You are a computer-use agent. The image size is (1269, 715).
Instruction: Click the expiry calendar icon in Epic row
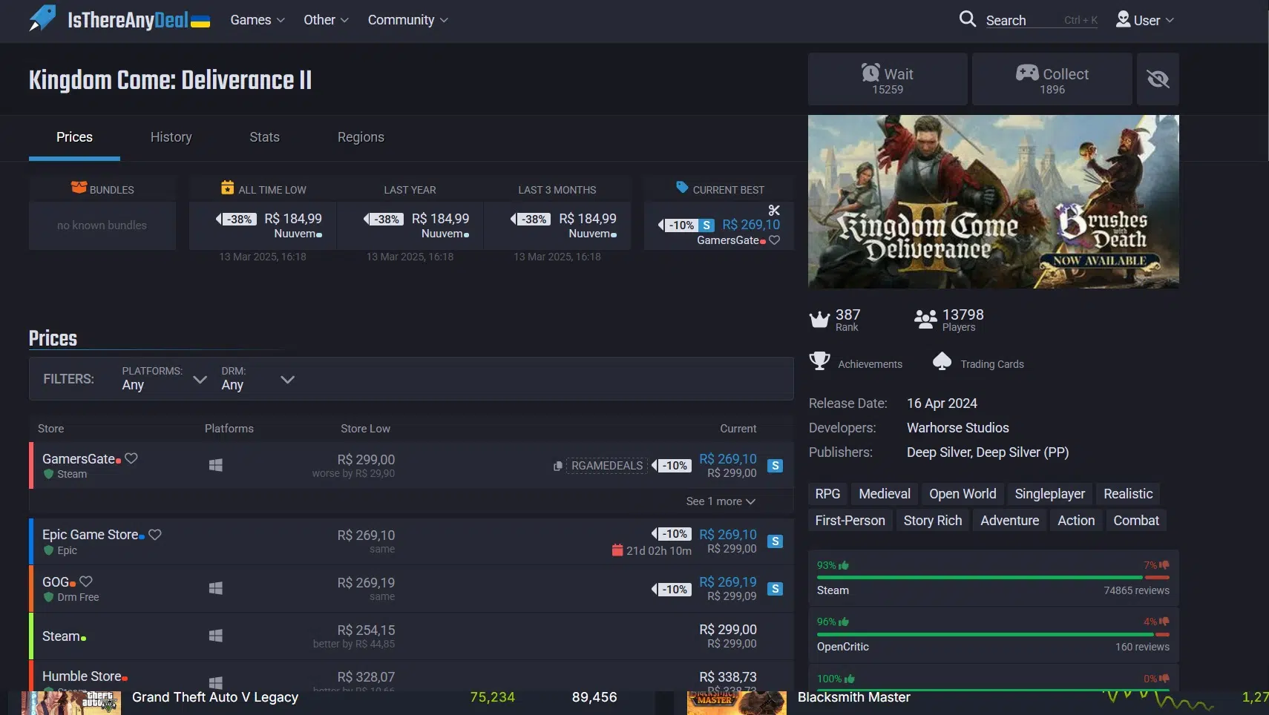pos(617,550)
